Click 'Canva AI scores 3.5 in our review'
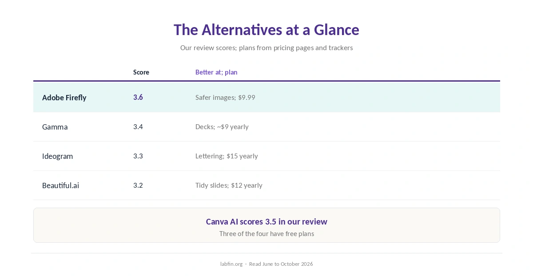Screen dimensions: 533x276 point(266,221)
